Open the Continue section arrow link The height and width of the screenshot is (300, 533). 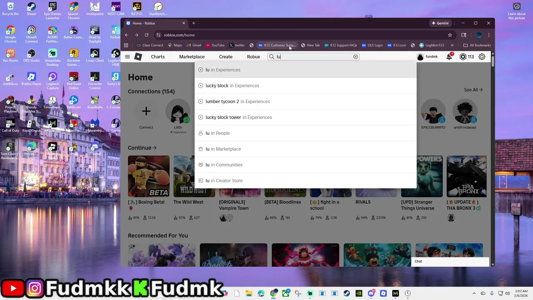pos(142,148)
